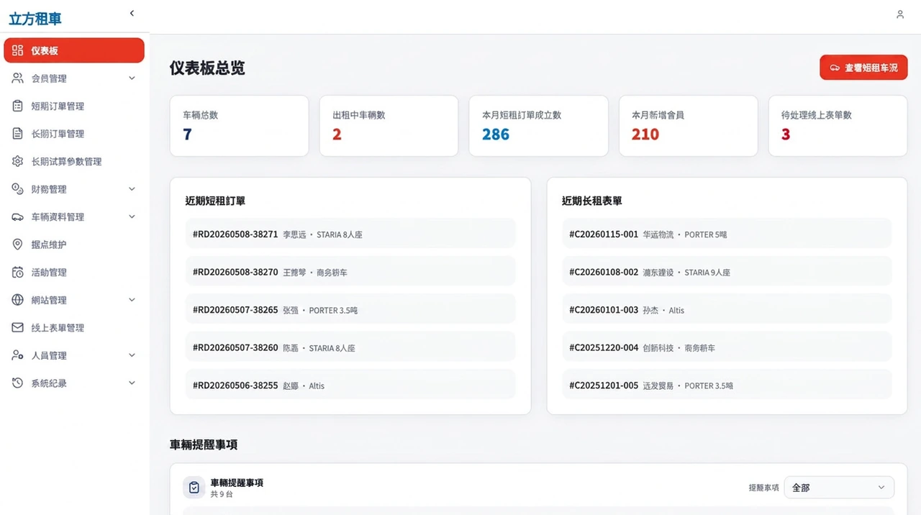Click the 車輛提醒事項 clipboard-check icon
Image resolution: width=921 pixels, height=515 pixels.
coord(194,487)
